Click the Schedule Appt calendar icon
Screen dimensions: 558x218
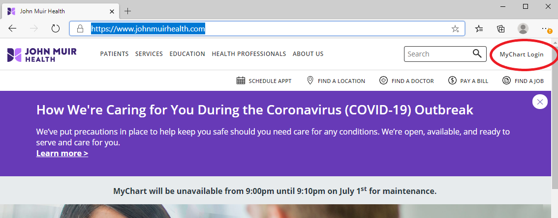point(241,81)
